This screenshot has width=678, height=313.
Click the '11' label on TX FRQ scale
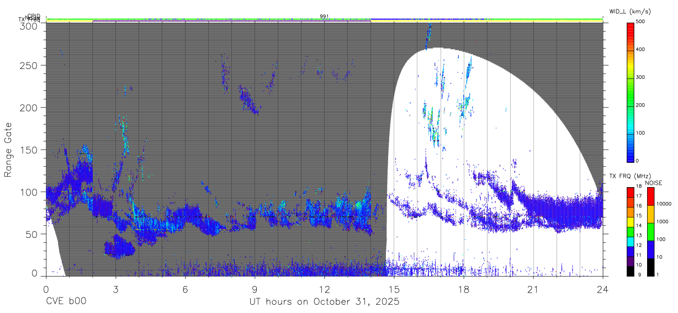[639, 255]
